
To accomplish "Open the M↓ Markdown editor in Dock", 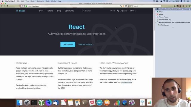I will pyautogui.click(x=99, y=103).
